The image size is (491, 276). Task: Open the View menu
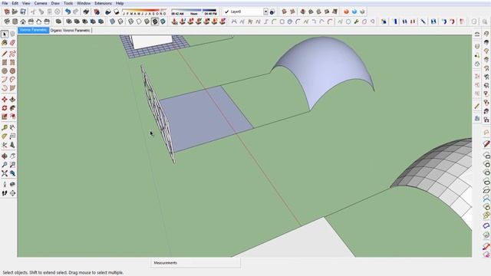click(x=26, y=3)
